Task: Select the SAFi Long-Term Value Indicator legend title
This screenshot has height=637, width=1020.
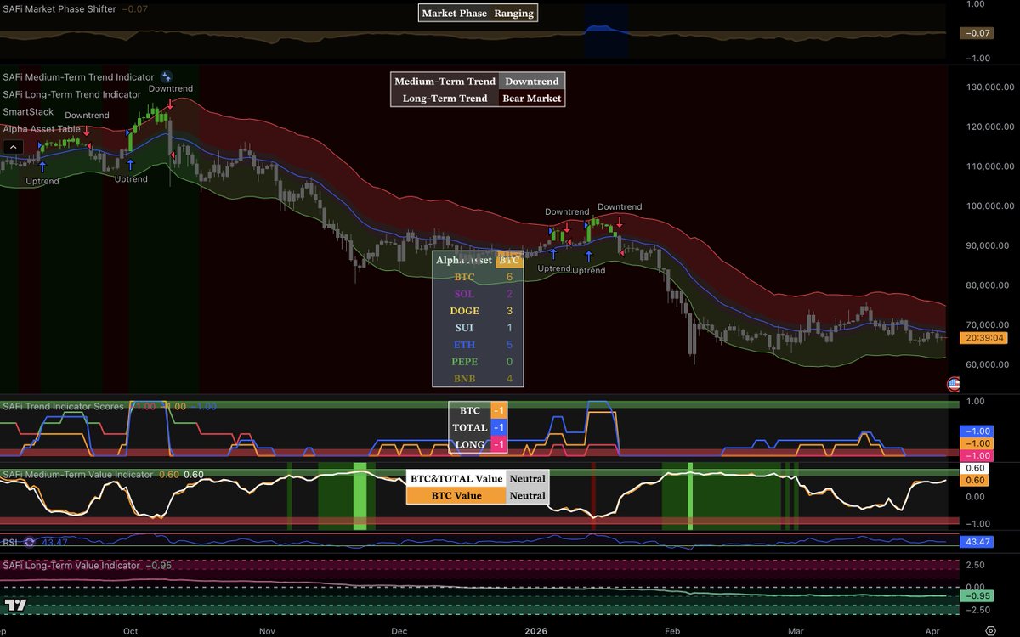Action: click(x=71, y=565)
